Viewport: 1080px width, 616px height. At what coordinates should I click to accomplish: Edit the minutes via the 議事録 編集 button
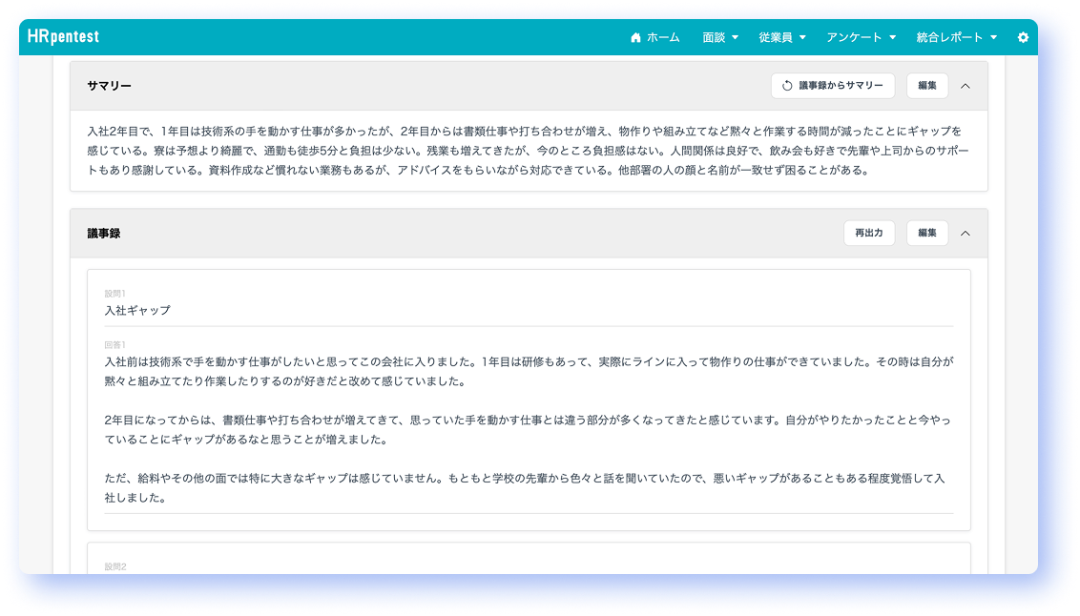[x=926, y=233]
